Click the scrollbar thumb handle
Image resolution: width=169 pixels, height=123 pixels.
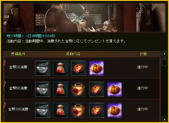point(164,62)
